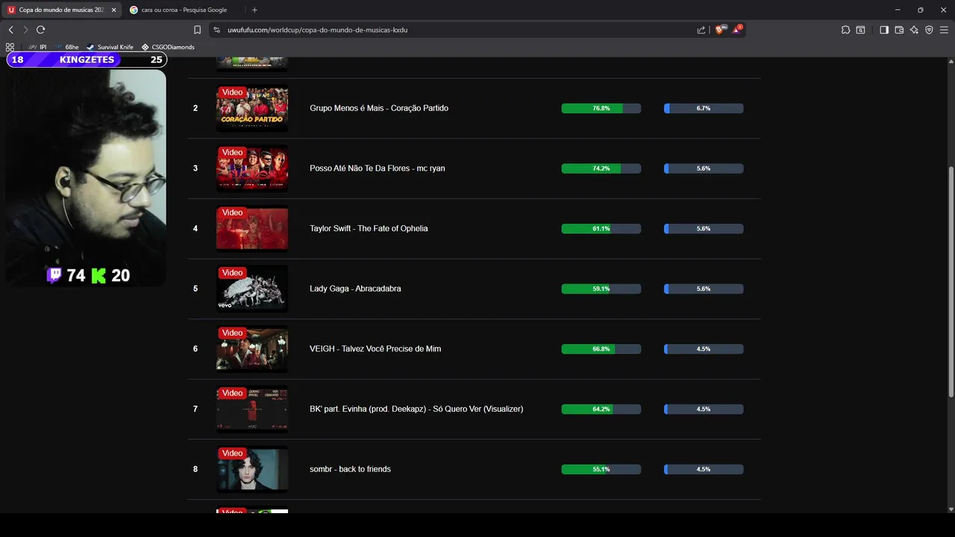Viewport: 955px width, 537px height.
Task: Click the KINGZETES stream overlay label
Action: [87, 60]
